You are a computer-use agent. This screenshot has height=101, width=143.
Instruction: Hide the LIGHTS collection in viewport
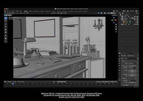point(136,24)
